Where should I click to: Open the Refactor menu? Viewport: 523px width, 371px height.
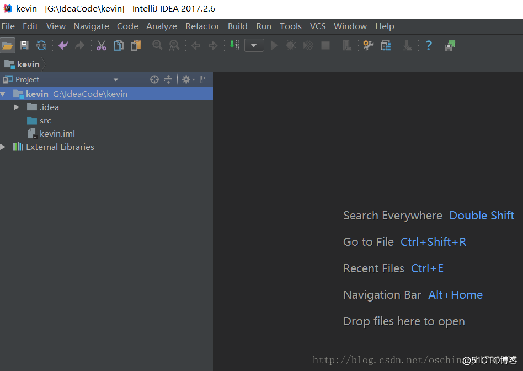202,26
